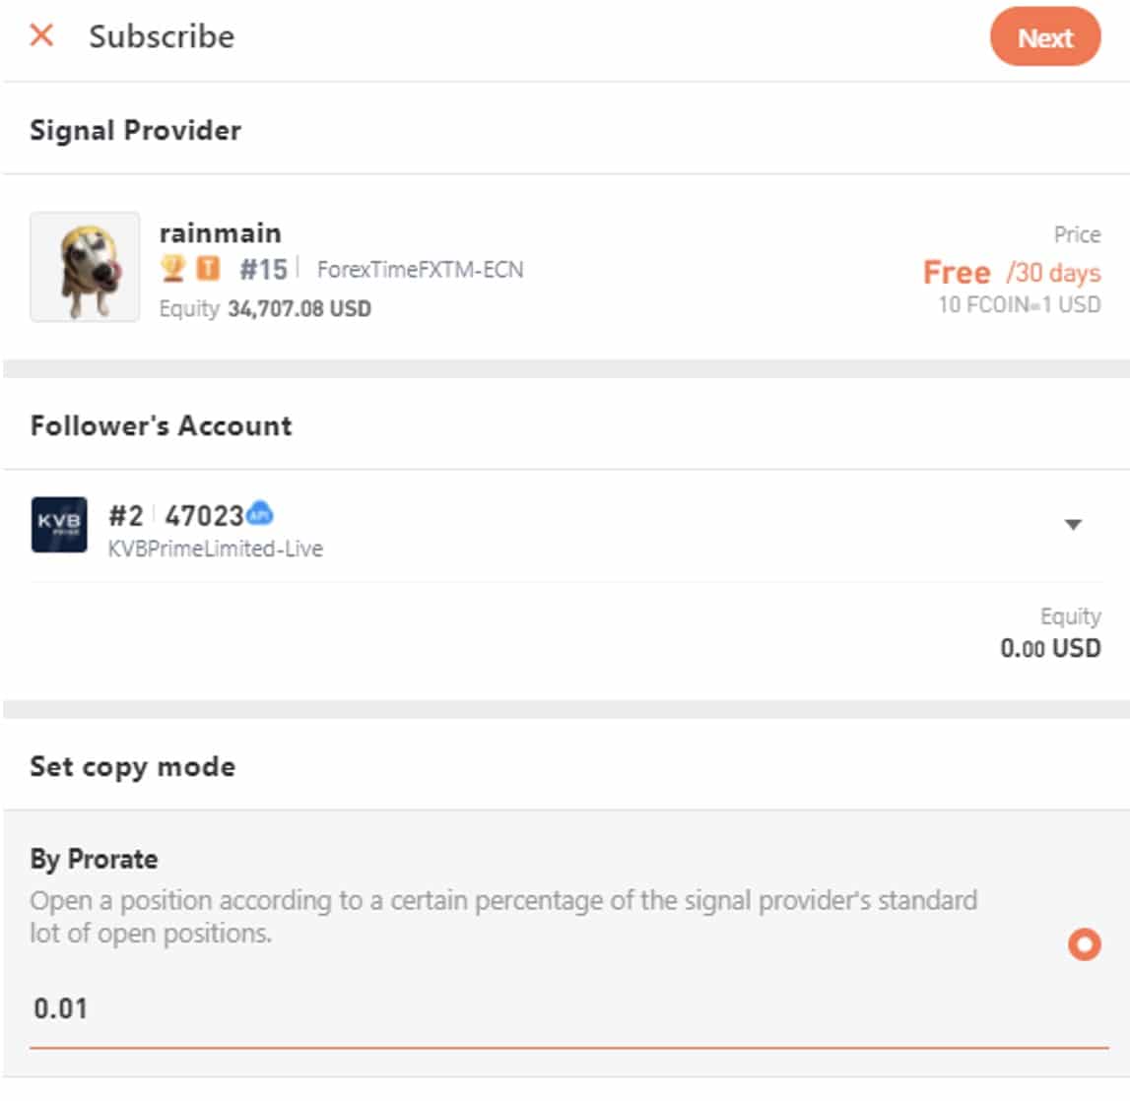Viewport: 1130px width, 1101px height.
Task: Click the Free price text
Action: point(957,272)
